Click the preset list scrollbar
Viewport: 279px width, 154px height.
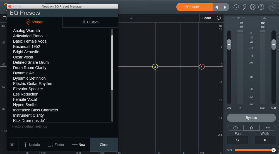click(112, 63)
